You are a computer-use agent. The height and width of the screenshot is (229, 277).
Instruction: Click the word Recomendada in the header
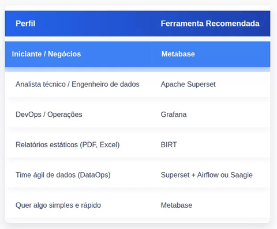click(x=233, y=24)
